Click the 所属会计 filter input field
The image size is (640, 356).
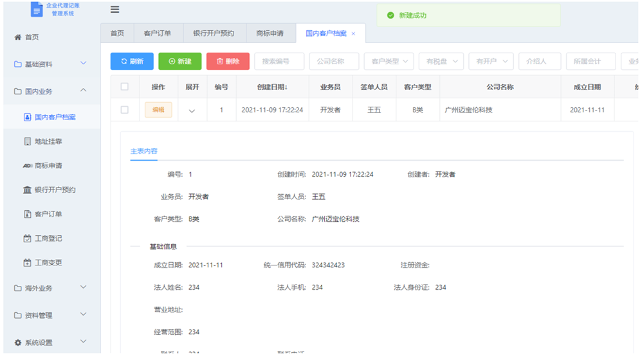[590, 62]
